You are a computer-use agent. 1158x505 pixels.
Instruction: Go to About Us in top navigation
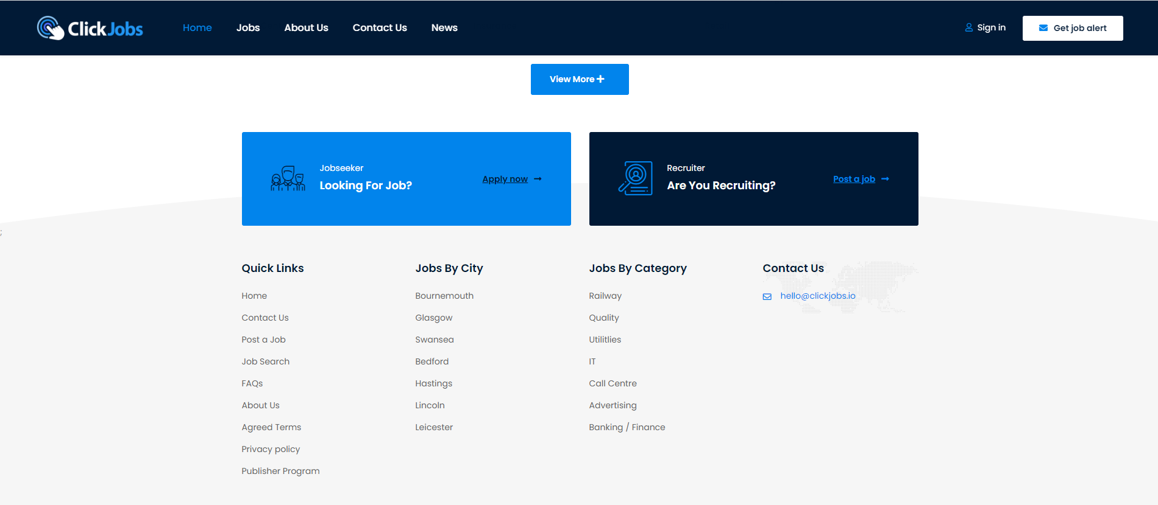point(306,28)
